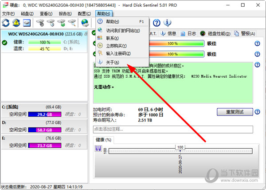266x190 pixels.
Task: Click the disk test toolbar icon with stethoscope
Action: pyautogui.click(x=40, y=23)
